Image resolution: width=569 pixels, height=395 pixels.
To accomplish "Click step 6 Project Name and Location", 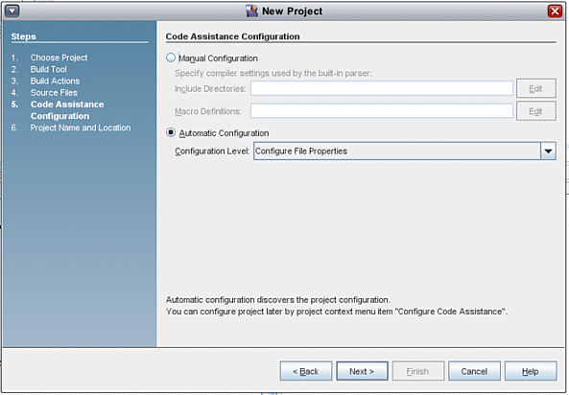I will click(81, 128).
